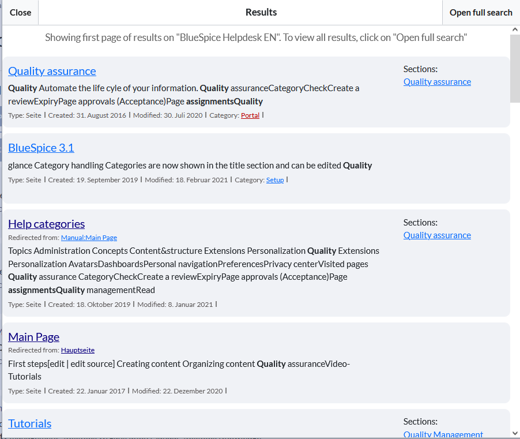520x439 pixels.
Task: Click the scrollbar up arrow
Action: pos(515,30)
